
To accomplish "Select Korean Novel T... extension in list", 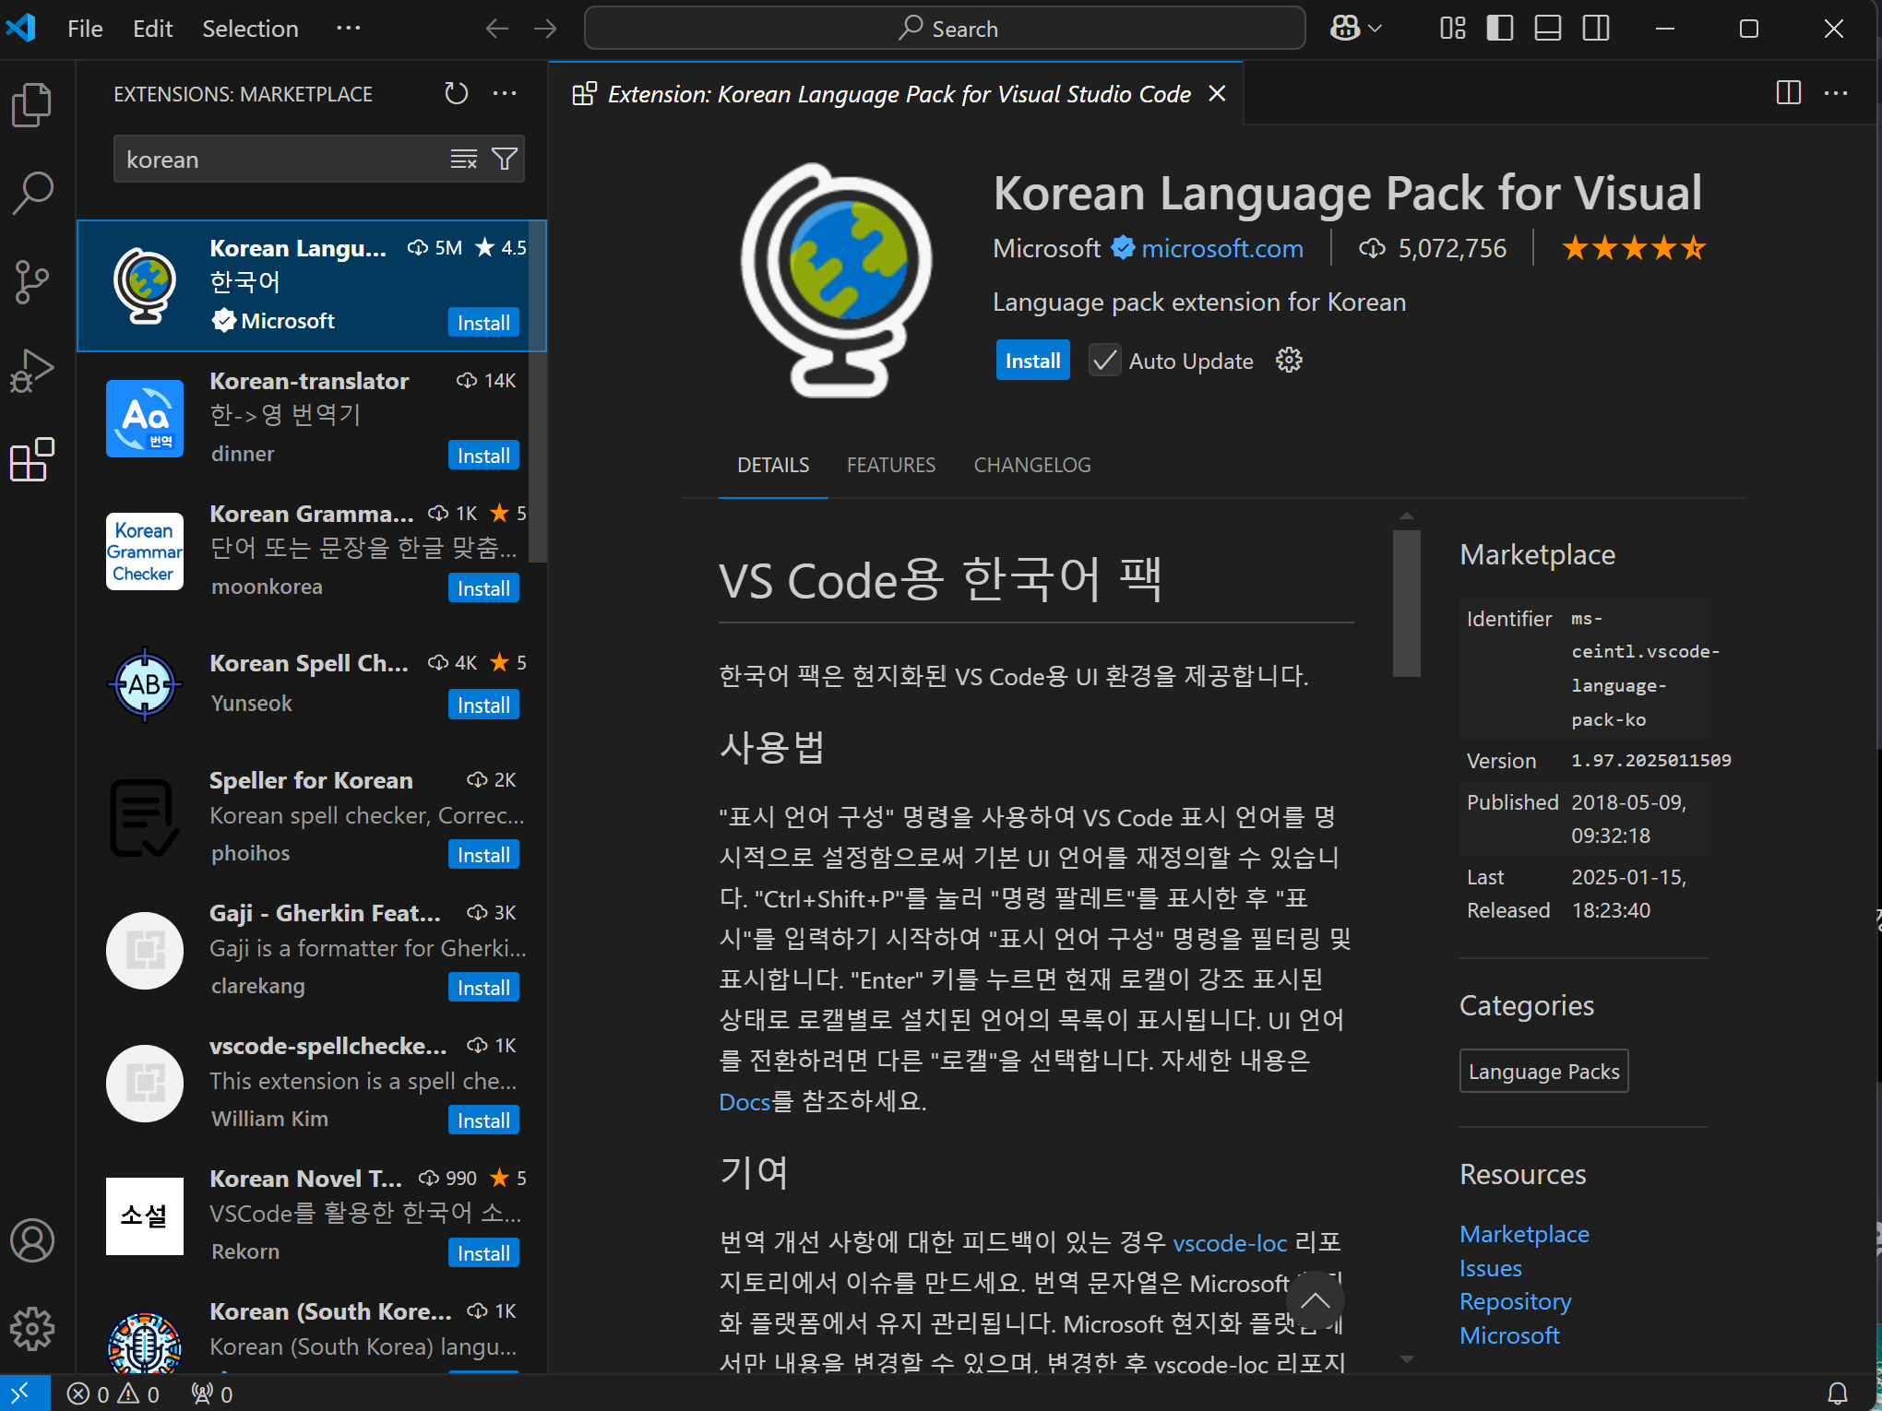I will point(312,1215).
